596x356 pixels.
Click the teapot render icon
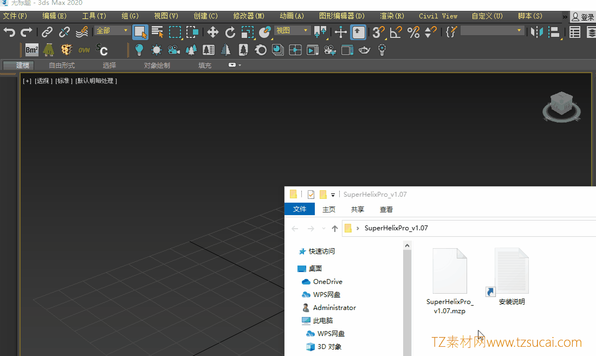click(x=364, y=50)
